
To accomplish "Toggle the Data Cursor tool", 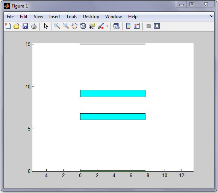I will 92,26.
